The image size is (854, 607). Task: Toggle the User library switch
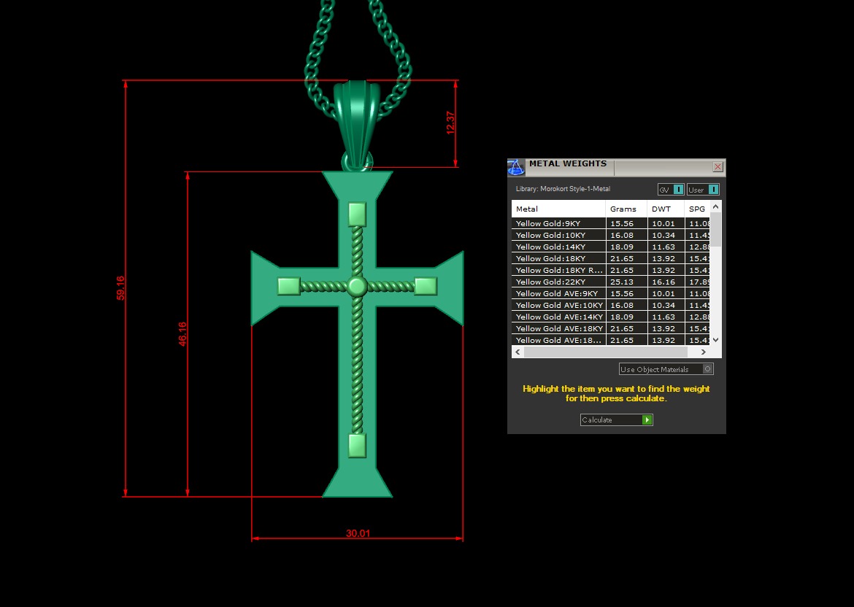click(703, 190)
